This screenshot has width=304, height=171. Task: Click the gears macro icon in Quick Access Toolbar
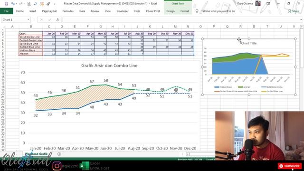48,4
